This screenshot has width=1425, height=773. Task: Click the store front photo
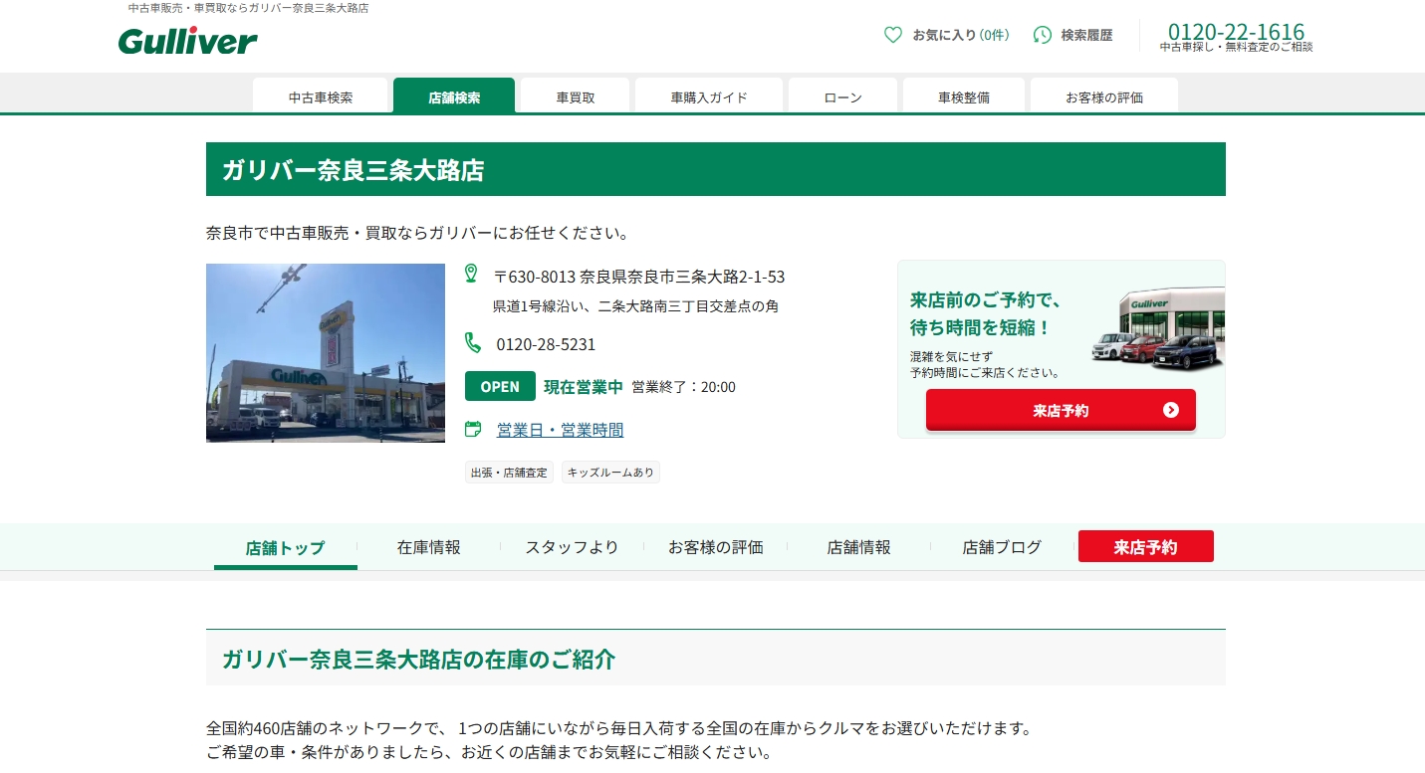pos(325,352)
